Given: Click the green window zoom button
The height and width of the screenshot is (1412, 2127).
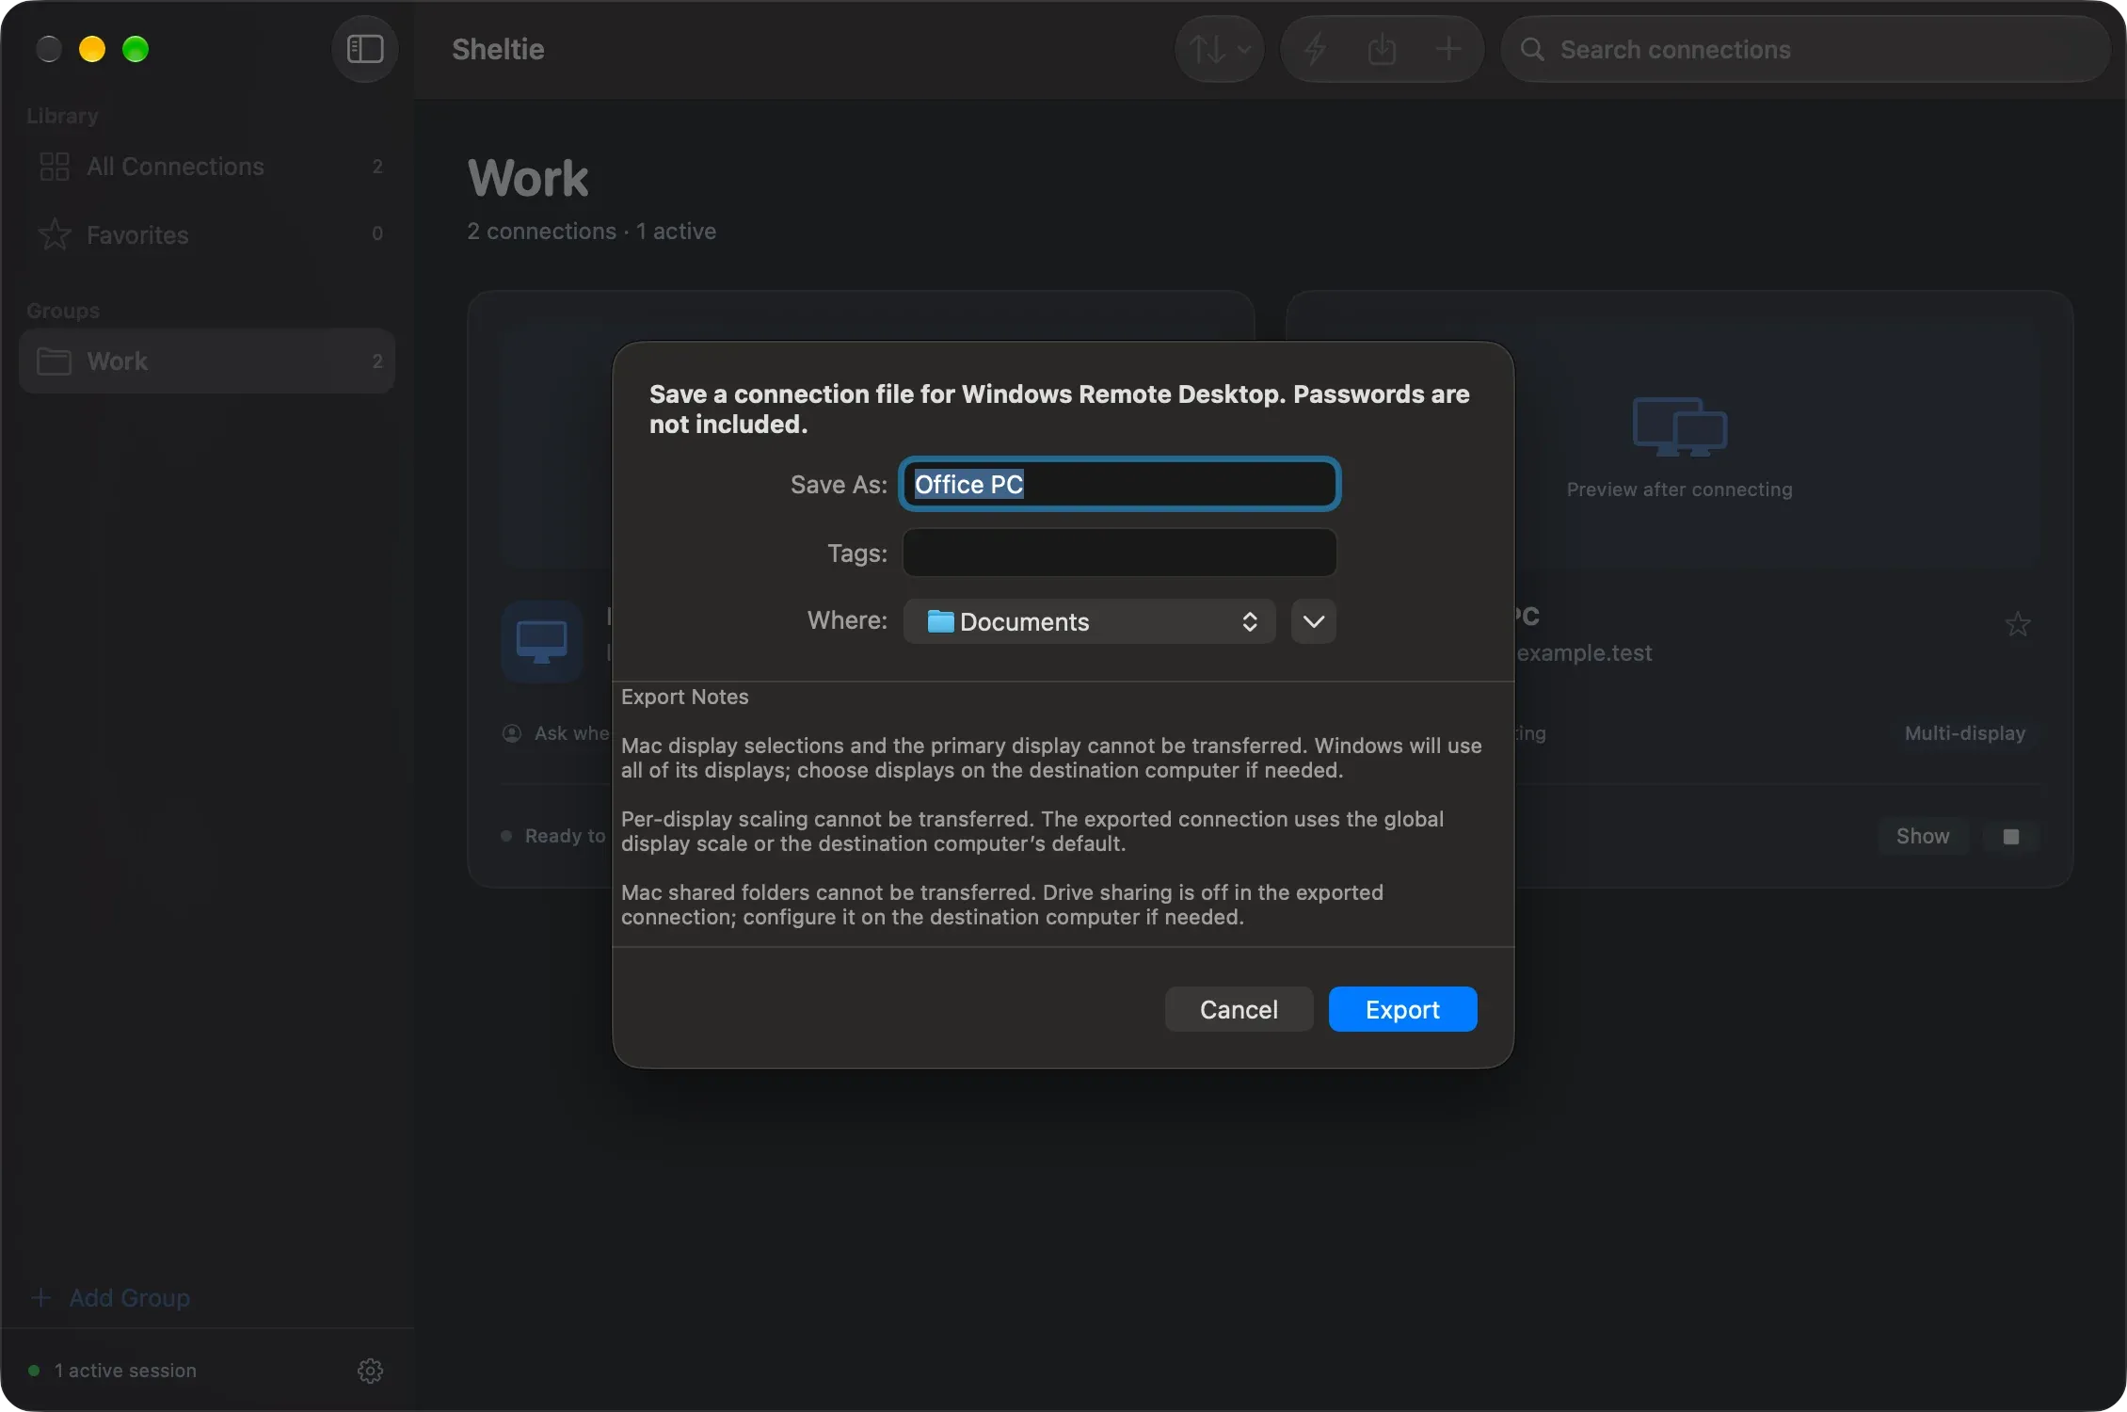Looking at the screenshot, I should pos(136,49).
